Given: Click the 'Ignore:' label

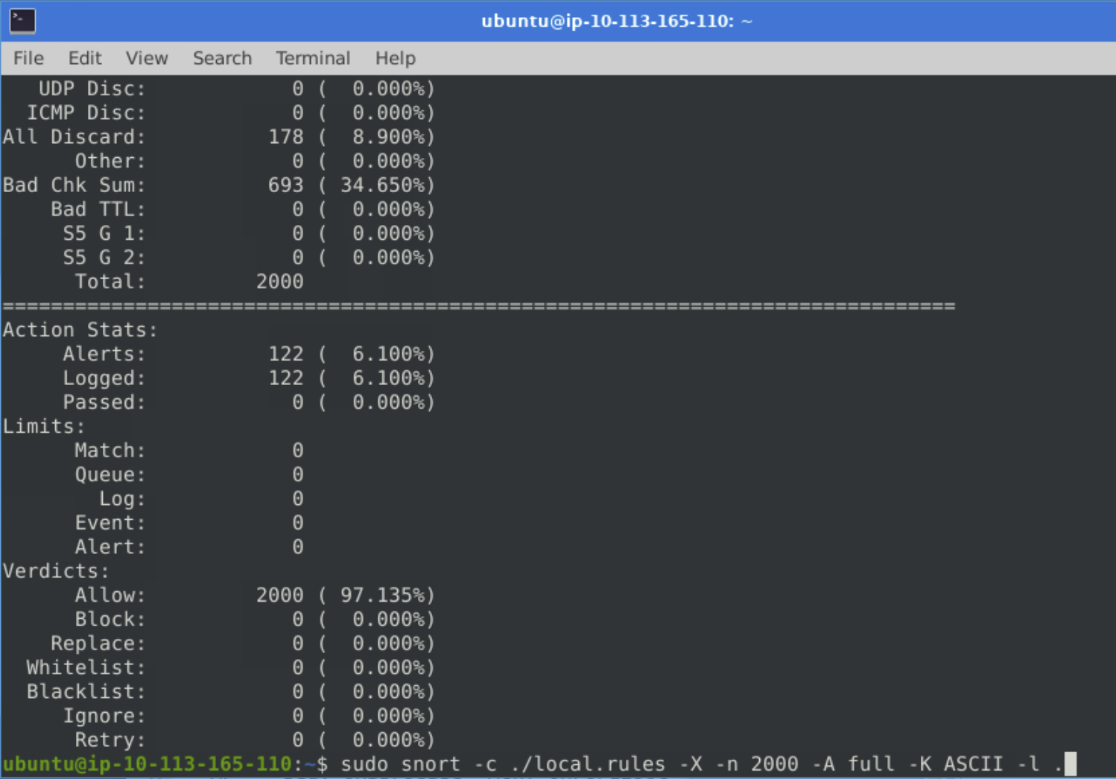Looking at the screenshot, I should tap(104, 716).
